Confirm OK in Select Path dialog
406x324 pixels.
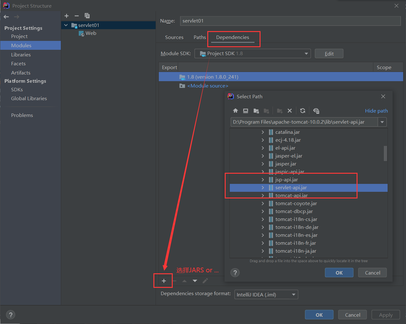click(339, 273)
